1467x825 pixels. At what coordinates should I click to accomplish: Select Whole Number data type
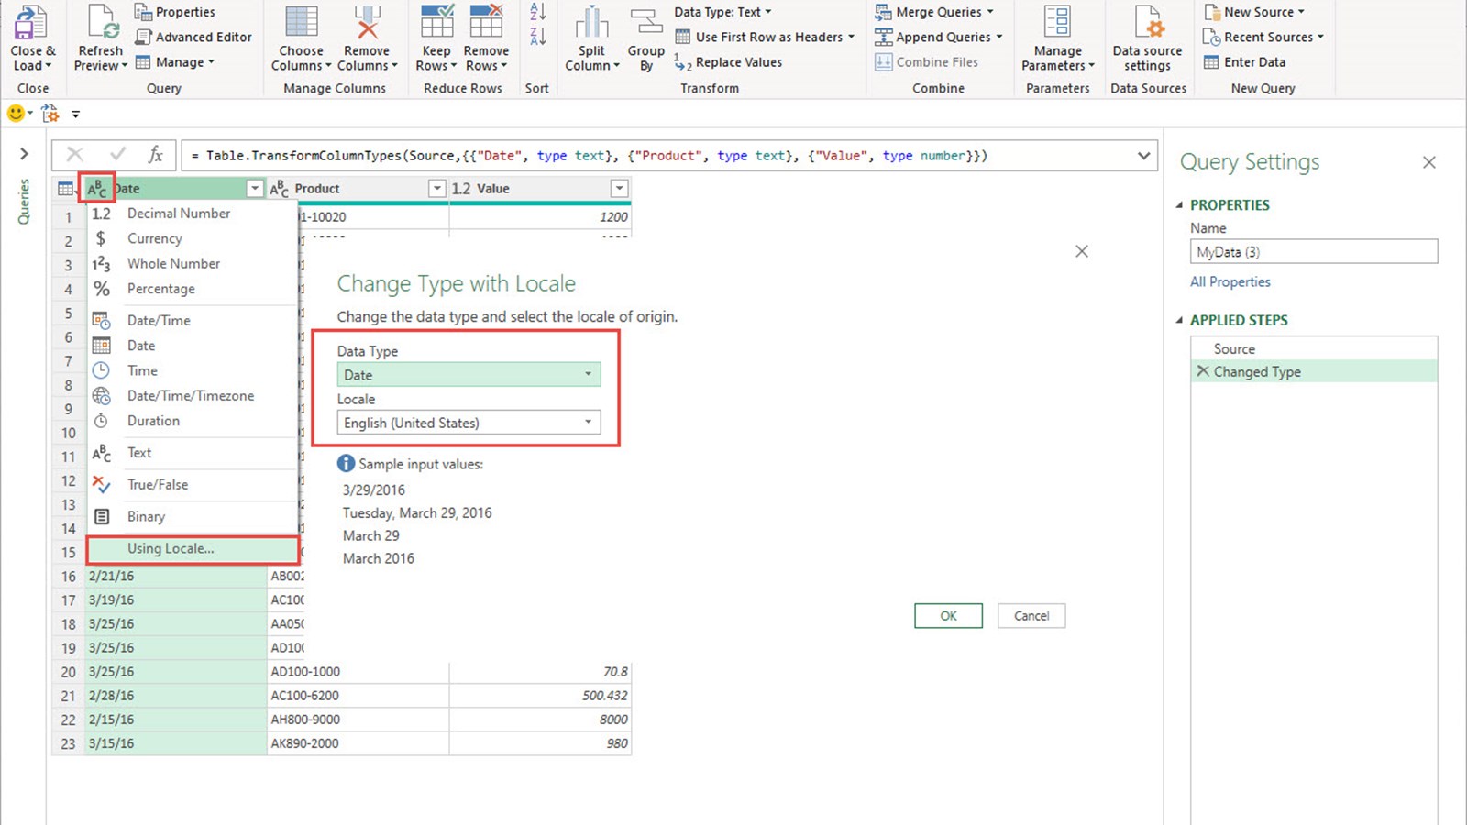[x=173, y=264]
